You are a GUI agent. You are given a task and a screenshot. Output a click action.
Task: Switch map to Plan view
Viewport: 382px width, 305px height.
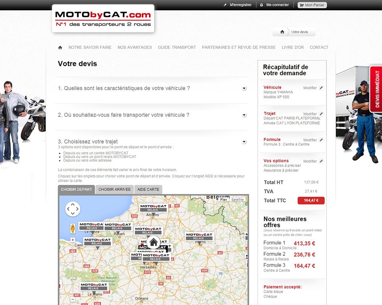tap(223, 199)
